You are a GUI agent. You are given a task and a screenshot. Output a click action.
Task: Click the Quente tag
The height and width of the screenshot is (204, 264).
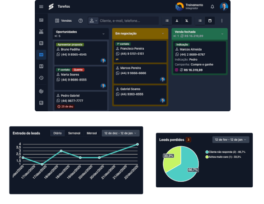coord(78,70)
